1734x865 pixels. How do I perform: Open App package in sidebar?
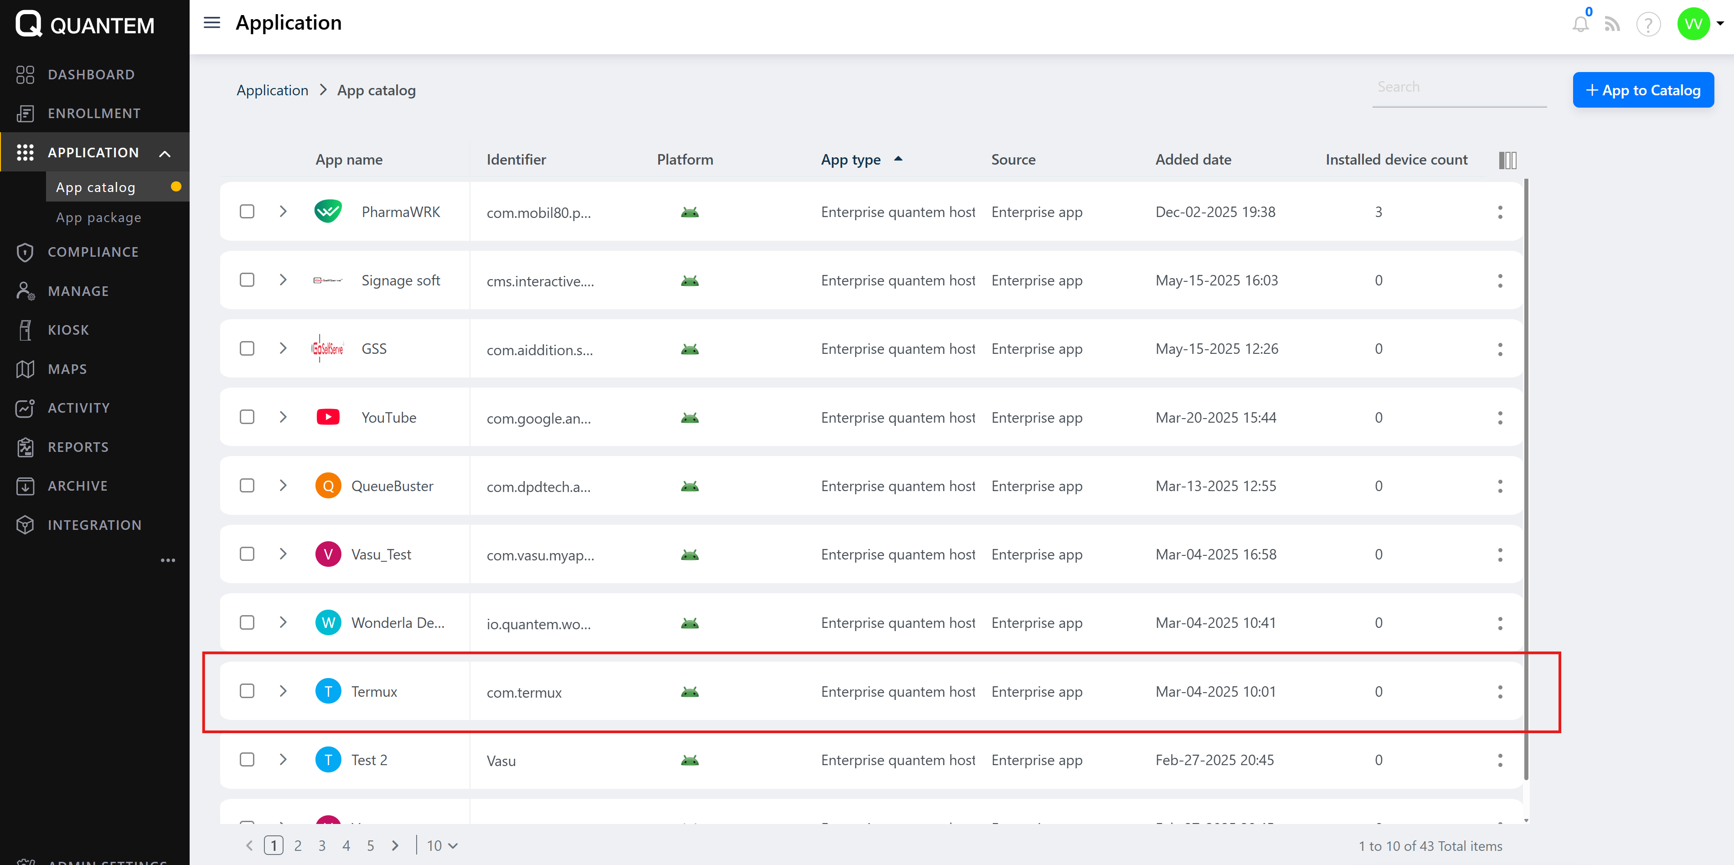coord(98,218)
